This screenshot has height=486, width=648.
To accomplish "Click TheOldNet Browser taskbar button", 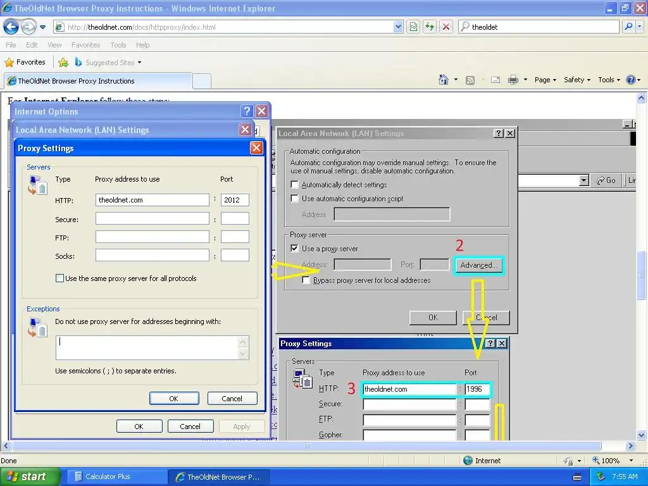I will 219,477.
